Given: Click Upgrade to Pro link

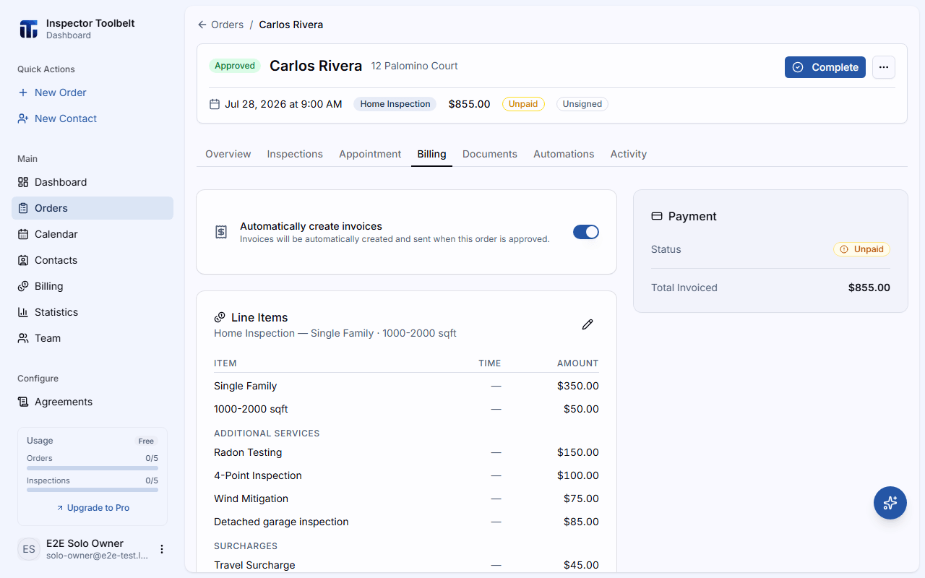Looking at the screenshot, I should click(92, 508).
